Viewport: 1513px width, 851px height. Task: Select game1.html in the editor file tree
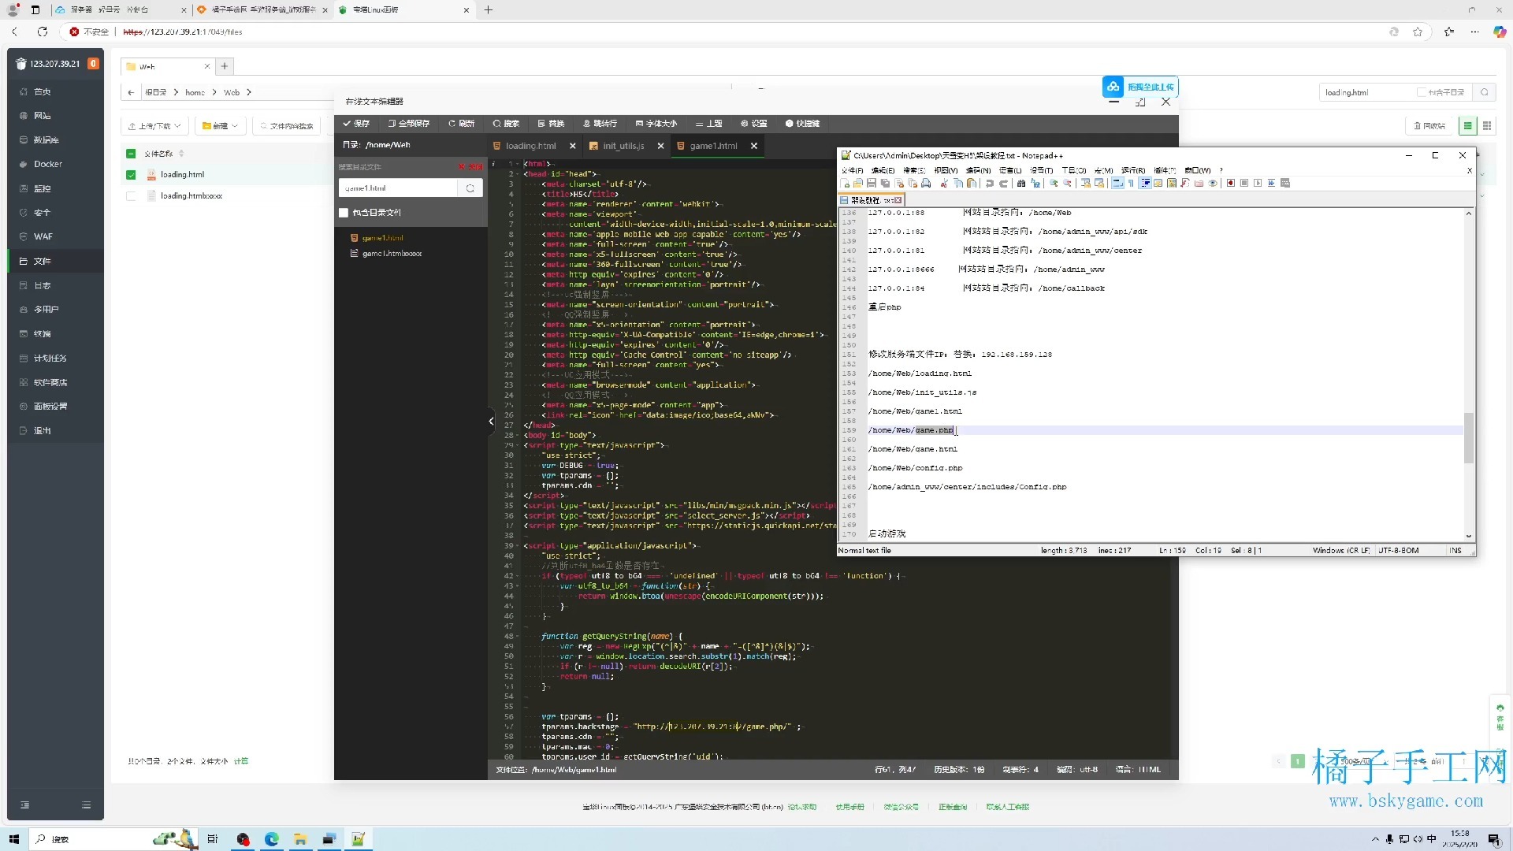[382, 238]
